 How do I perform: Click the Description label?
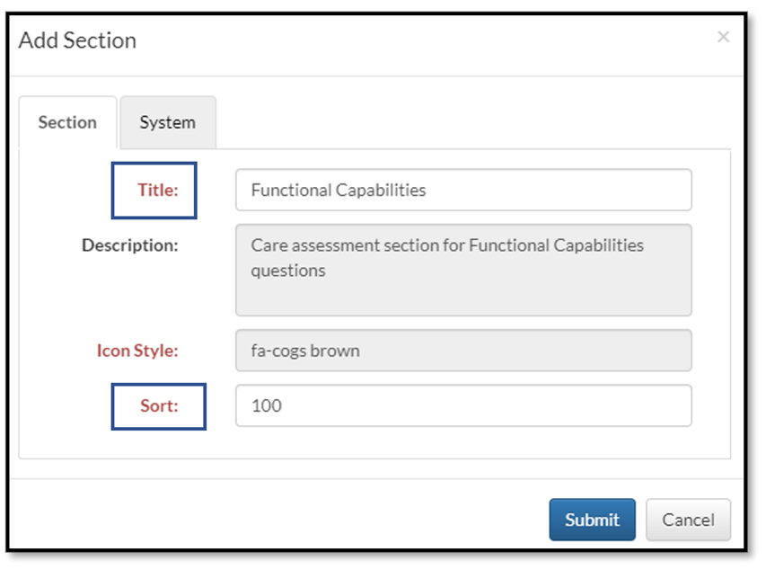click(130, 244)
